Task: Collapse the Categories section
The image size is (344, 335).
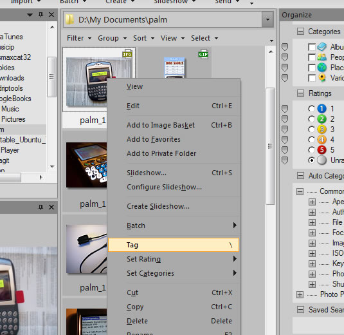Action: (300, 32)
